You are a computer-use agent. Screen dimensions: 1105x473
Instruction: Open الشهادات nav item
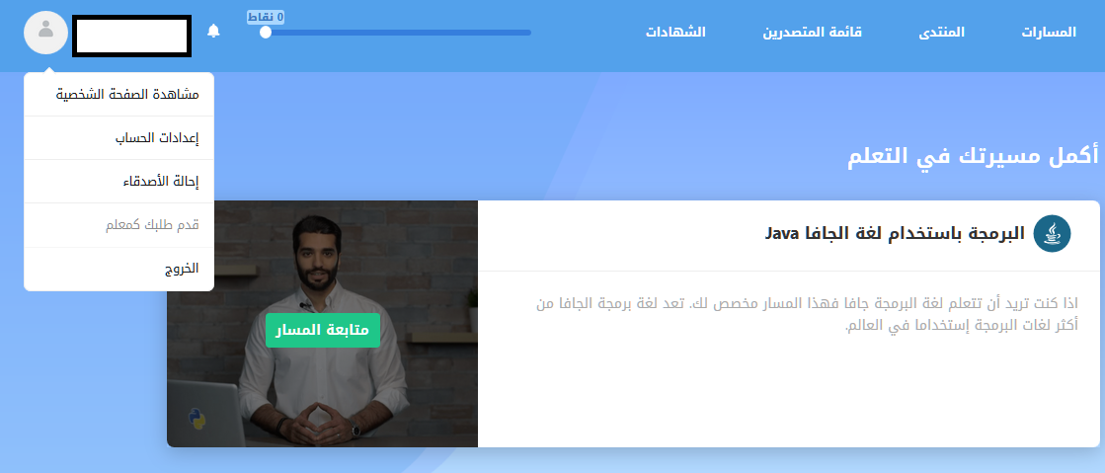[x=675, y=33]
